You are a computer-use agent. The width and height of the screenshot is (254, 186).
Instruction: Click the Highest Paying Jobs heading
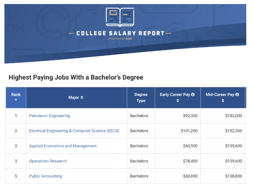[x=76, y=77]
